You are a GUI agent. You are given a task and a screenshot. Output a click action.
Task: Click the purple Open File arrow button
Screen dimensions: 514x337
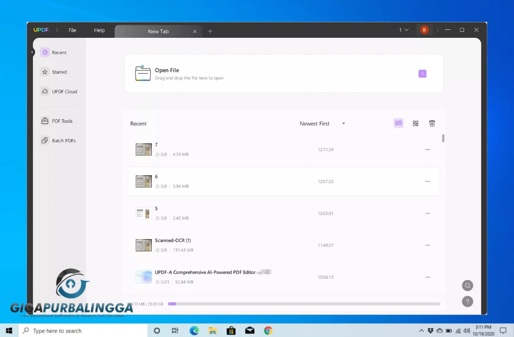click(422, 74)
